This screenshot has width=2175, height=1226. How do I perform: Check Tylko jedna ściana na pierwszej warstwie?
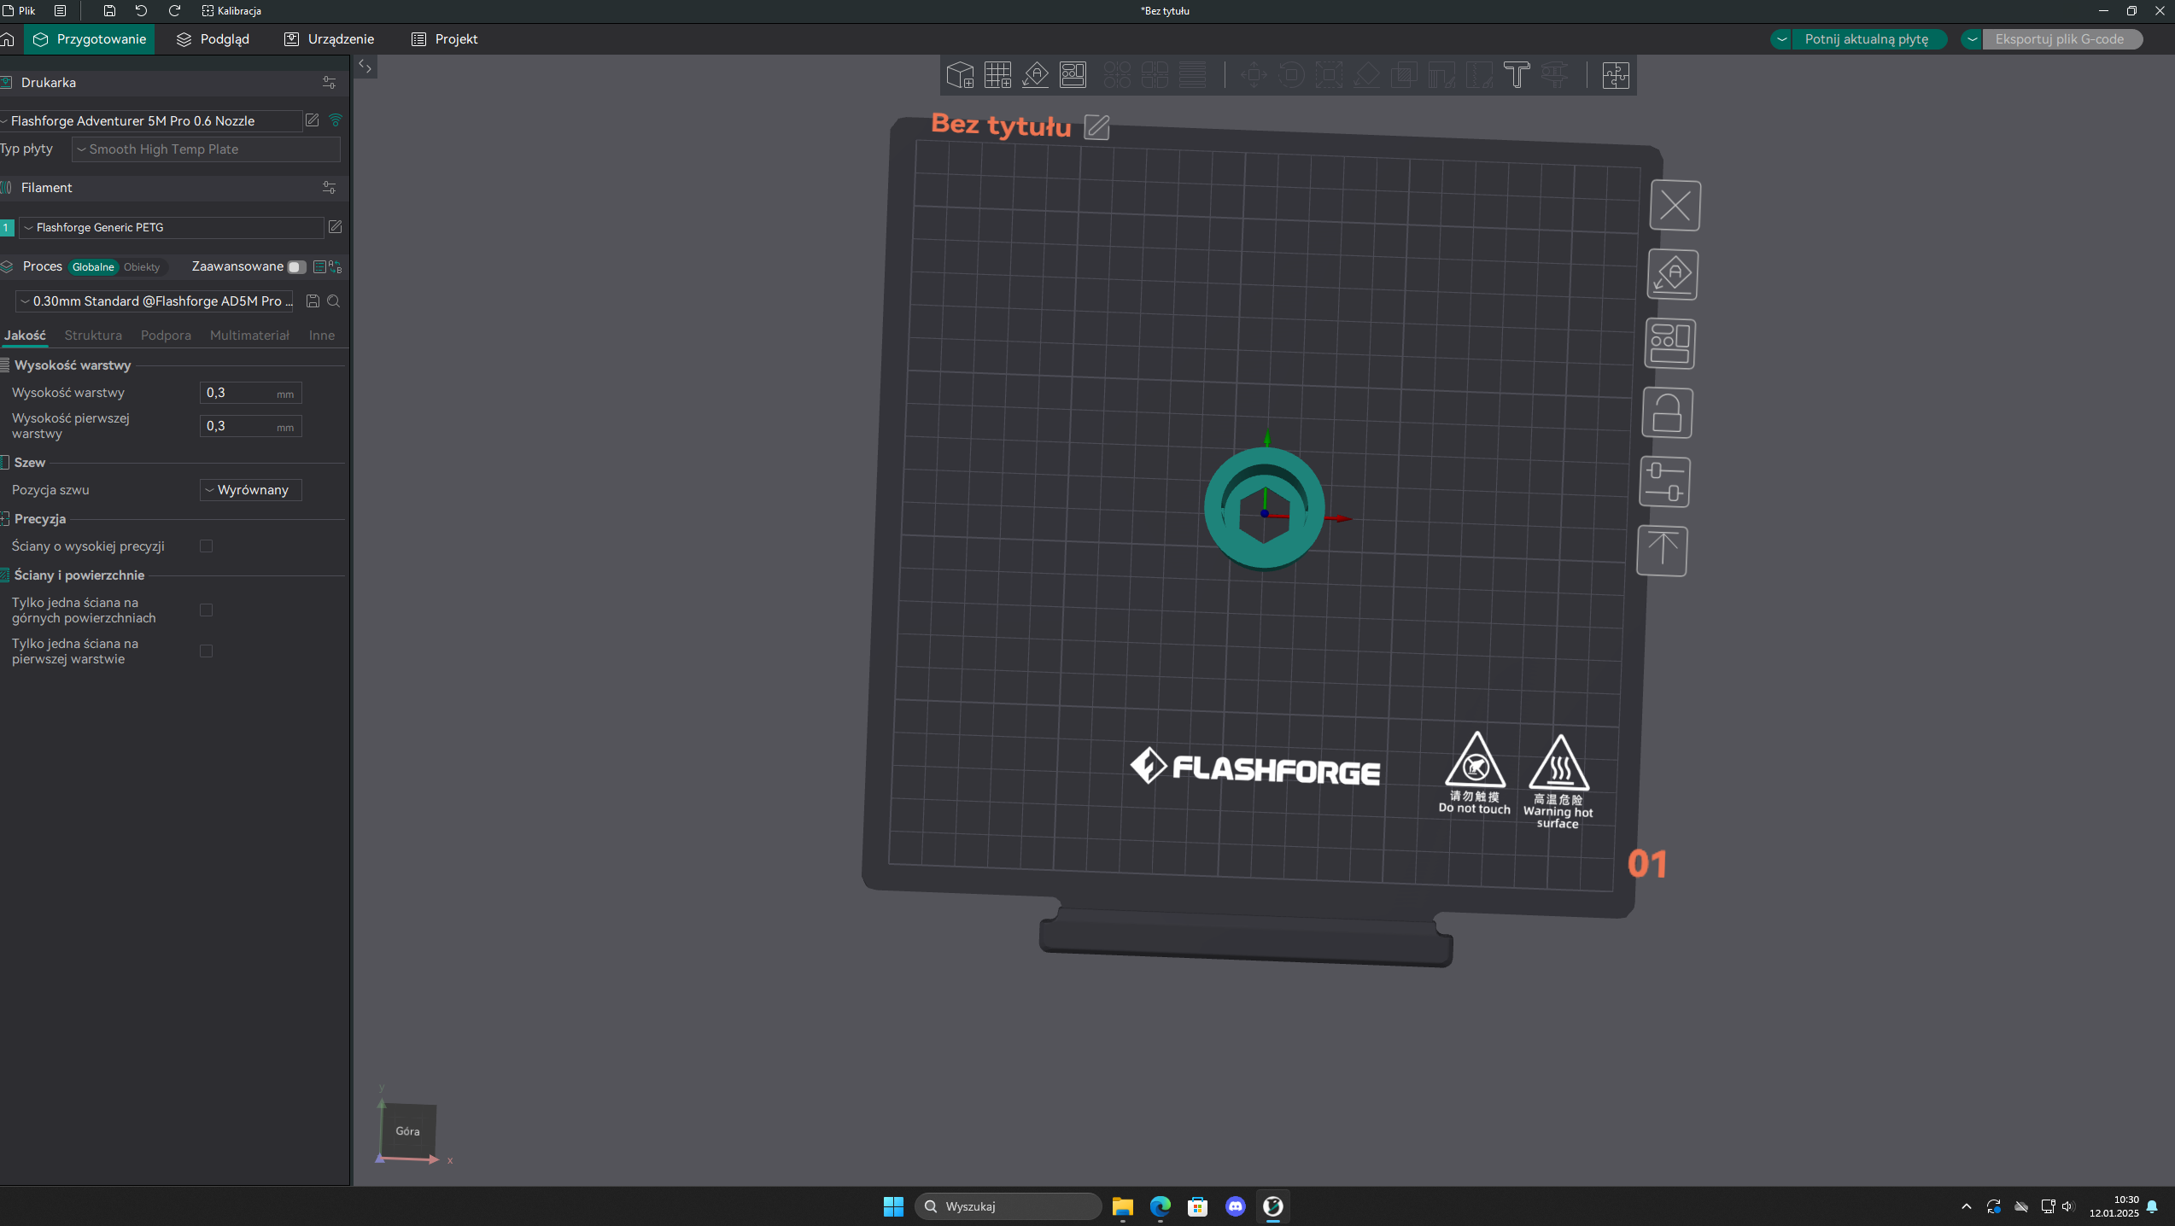(206, 651)
